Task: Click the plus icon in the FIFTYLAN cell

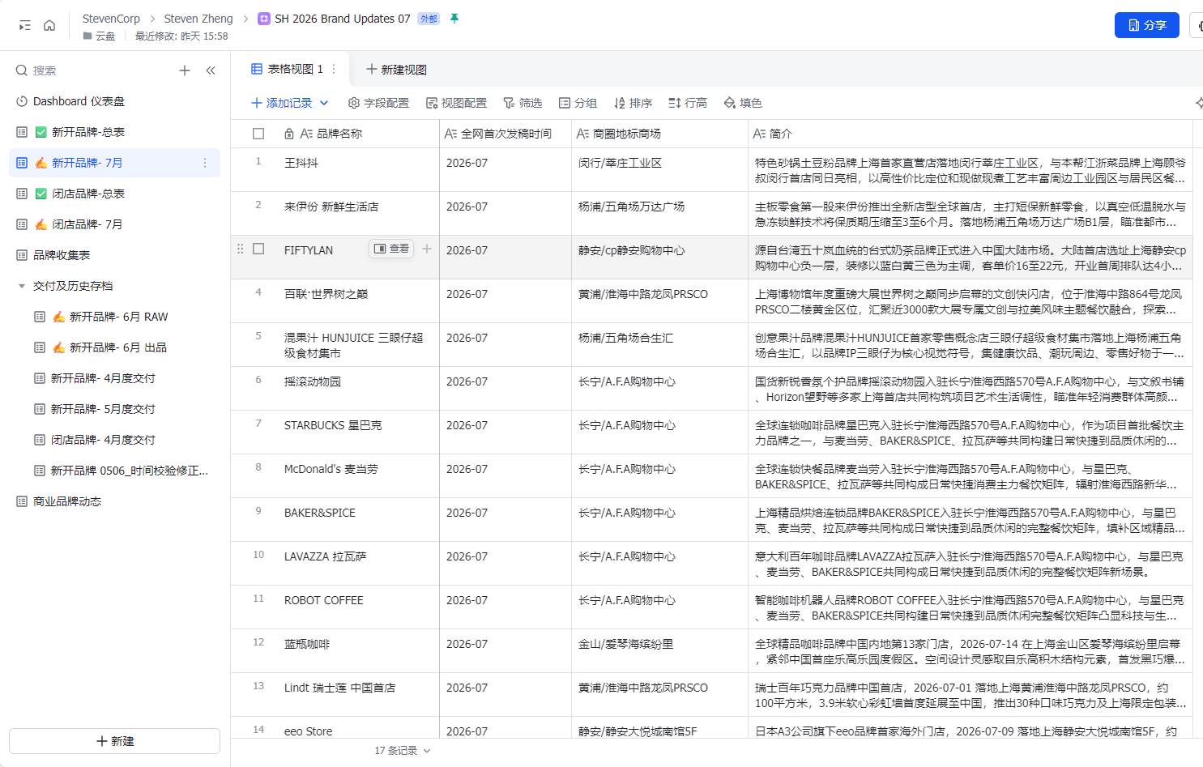Action: tap(427, 249)
